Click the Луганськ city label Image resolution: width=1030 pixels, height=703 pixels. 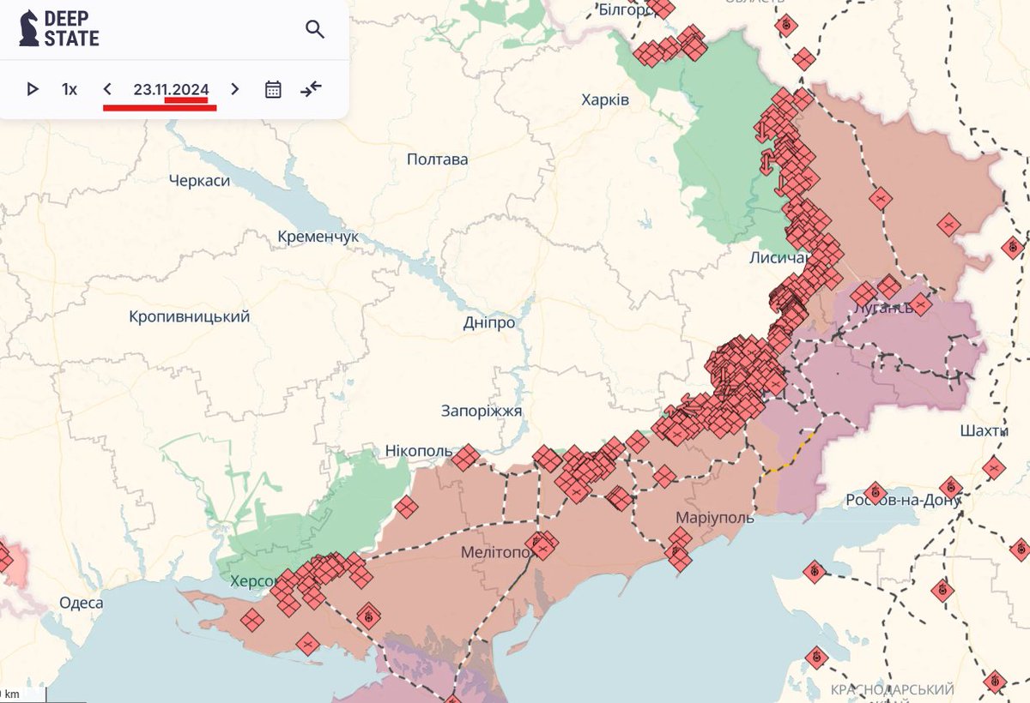click(884, 308)
